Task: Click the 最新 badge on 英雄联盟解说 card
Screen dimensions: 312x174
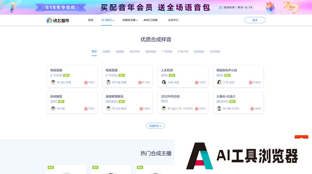Action: pyautogui.click(x=122, y=102)
